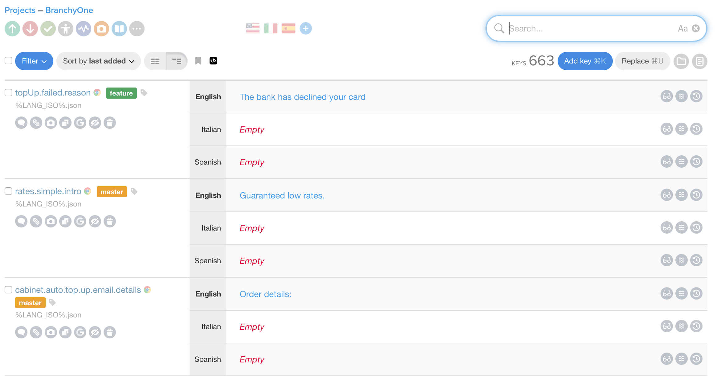Toggle the select-all keys checkbox
The height and width of the screenshot is (376, 717).
pyautogui.click(x=8, y=60)
